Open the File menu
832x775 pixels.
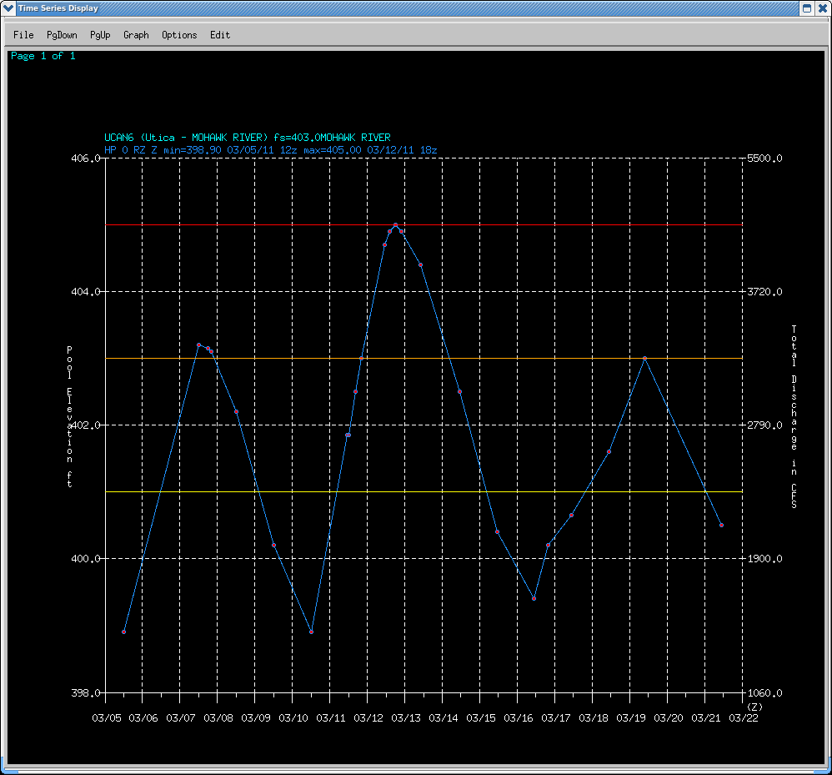coord(23,35)
